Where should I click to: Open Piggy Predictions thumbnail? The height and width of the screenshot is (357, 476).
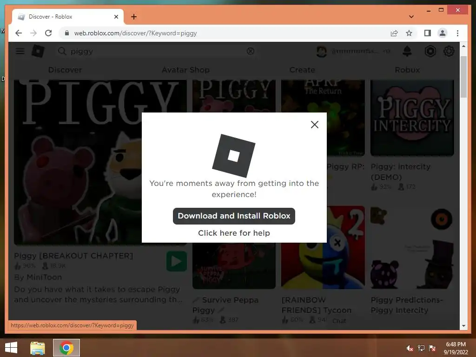click(412, 247)
